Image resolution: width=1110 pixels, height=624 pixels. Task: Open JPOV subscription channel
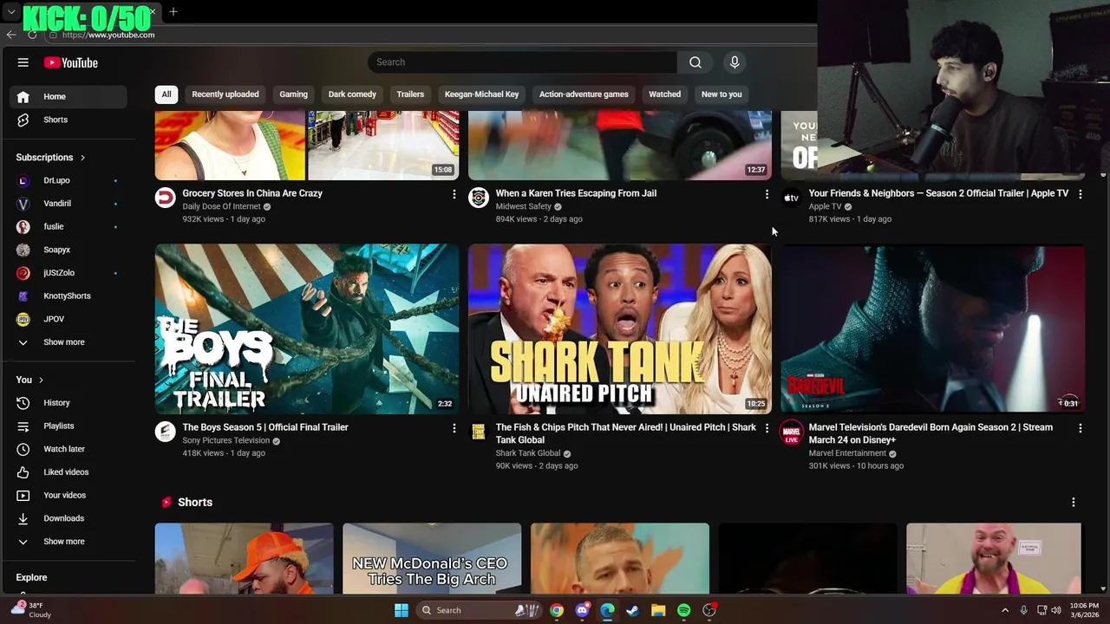point(69,319)
